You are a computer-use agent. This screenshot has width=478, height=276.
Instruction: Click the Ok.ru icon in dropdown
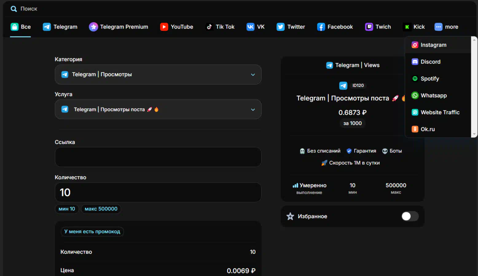coord(415,129)
